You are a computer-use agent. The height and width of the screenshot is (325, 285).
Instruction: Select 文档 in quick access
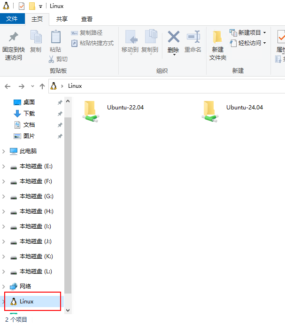(29, 125)
